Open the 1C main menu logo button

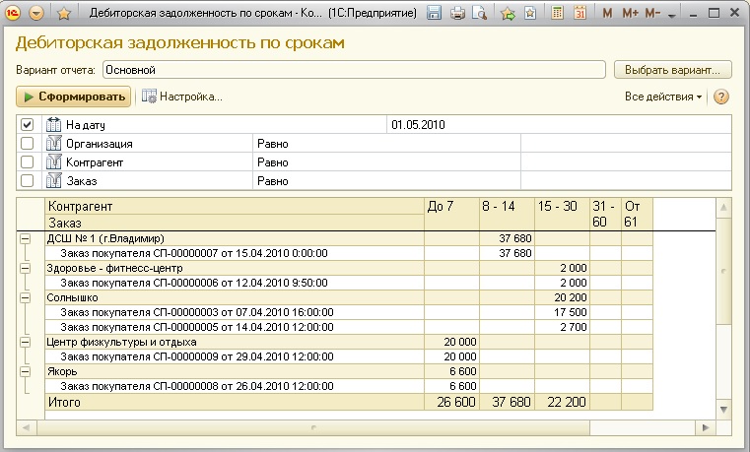[13, 13]
